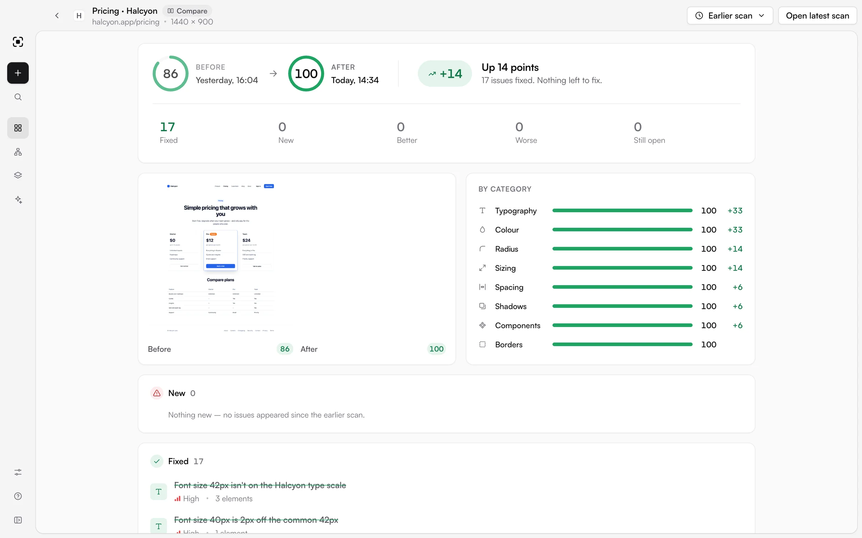
Task: Click the Sizing arrows icon
Action: (482, 268)
